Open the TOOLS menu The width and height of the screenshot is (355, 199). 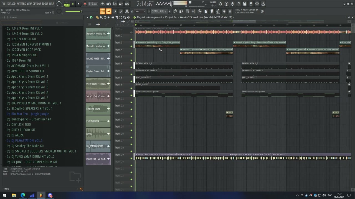pos(45,4)
